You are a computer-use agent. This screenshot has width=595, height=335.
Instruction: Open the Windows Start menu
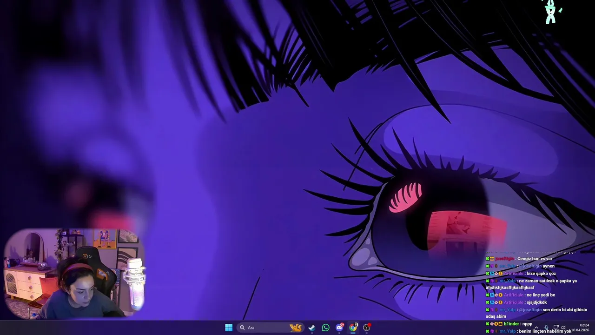pos(229,328)
